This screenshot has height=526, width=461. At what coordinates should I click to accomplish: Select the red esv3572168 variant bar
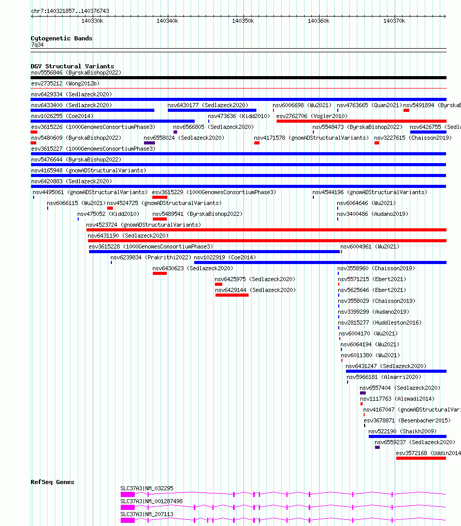421,458
